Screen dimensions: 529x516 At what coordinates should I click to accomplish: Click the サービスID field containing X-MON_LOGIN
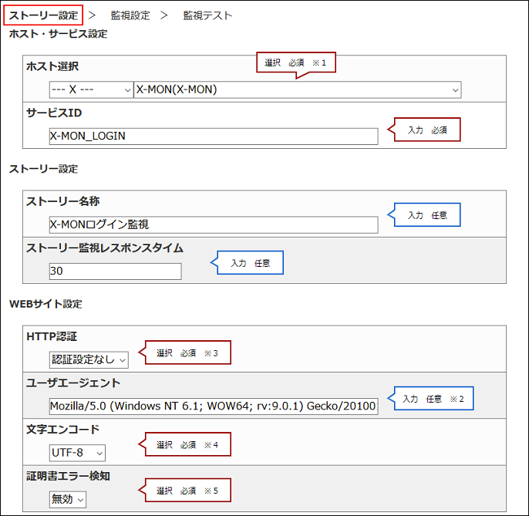(x=214, y=136)
